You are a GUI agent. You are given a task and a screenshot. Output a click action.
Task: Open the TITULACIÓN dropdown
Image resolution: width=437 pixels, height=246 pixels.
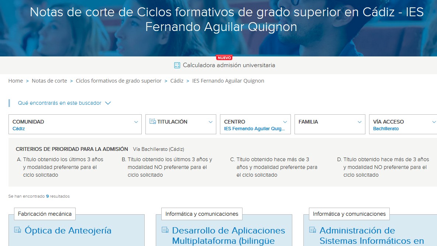180,124
